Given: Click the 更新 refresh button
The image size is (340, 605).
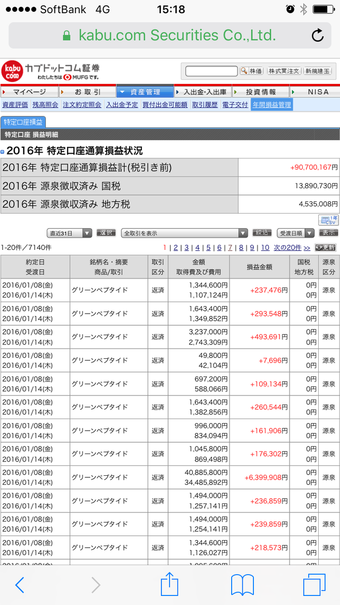Looking at the screenshot, I should coord(325,248).
